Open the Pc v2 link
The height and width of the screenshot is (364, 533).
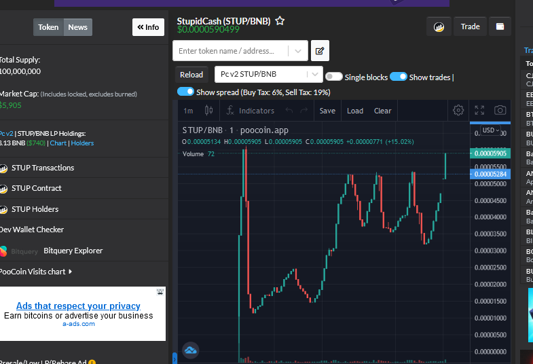(x=7, y=134)
